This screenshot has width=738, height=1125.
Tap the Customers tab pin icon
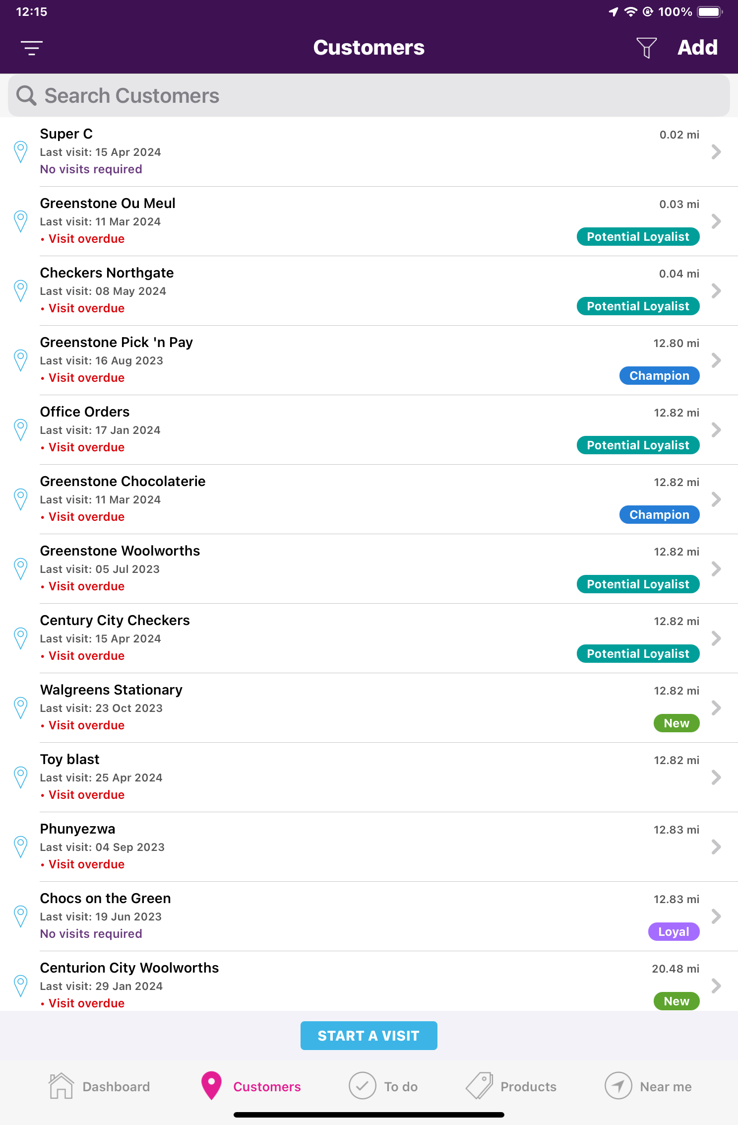click(x=211, y=1085)
